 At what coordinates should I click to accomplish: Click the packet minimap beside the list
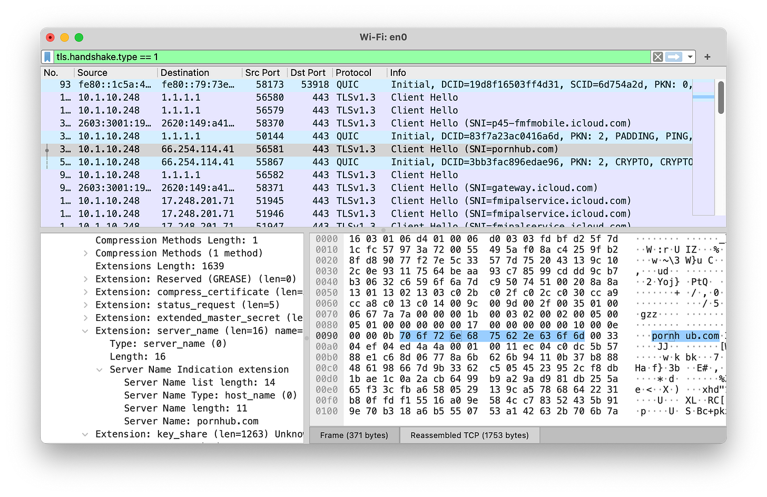[703, 147]
